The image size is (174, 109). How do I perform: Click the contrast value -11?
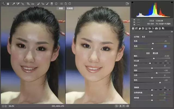coord(166,61)
